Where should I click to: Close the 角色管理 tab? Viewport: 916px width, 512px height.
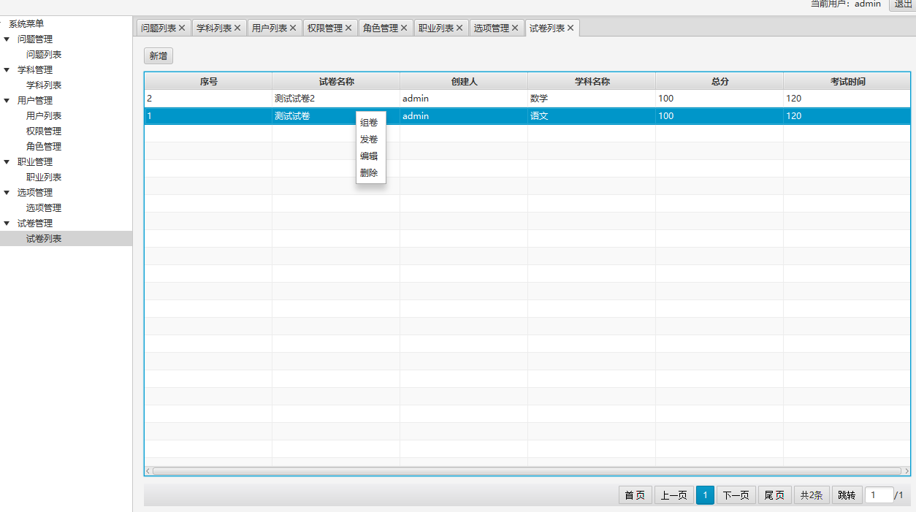click(404, 28)
